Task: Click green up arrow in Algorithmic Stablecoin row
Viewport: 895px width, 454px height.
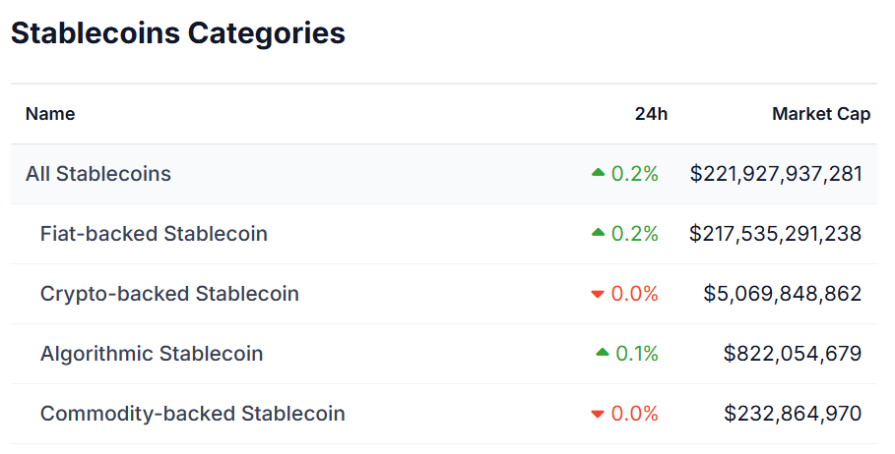Action: (x=603, y=353)
